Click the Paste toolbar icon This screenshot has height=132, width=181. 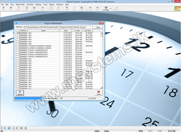coord(82,9)
